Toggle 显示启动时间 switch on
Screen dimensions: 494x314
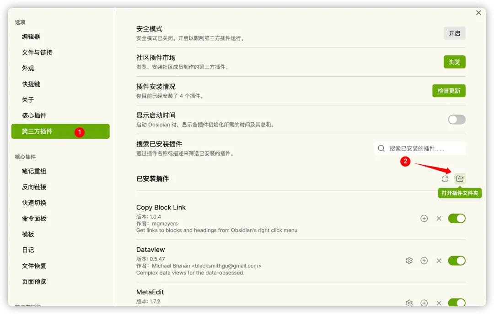tap(456, 120)
